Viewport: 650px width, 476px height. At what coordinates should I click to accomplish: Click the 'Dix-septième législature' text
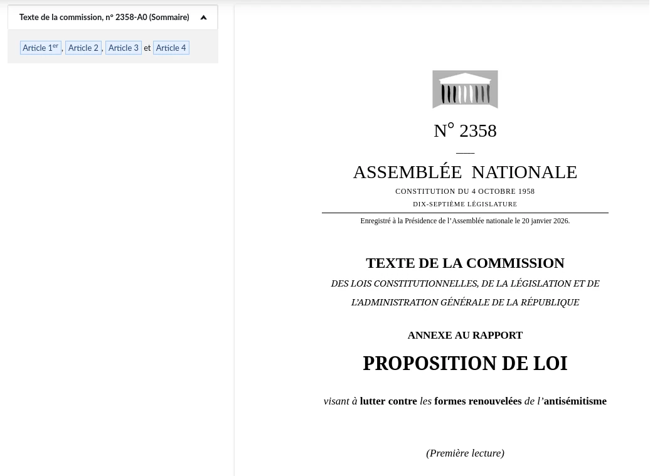tap(465, 204)
